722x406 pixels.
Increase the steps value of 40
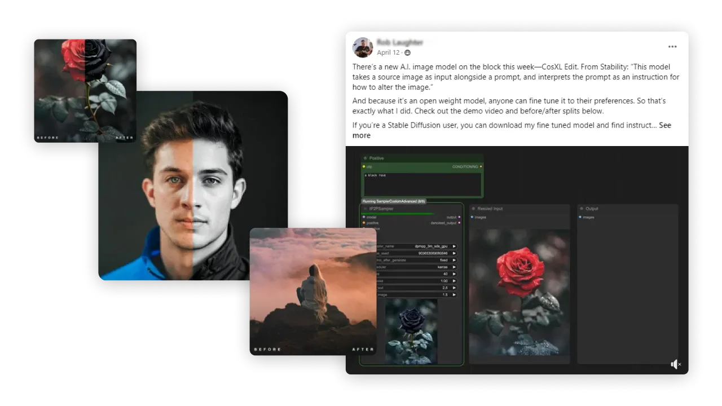pos(454,274)
